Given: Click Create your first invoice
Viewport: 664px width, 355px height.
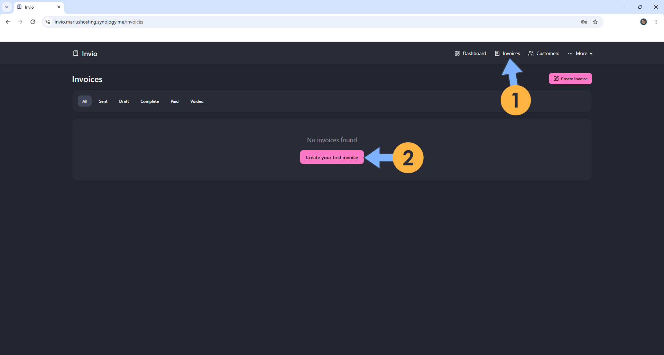Looking at the screenshot, I should tap(332, 157).
